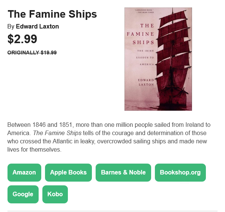Click the Irish Exodus to America subtitle
Viewport: 225px width, 212px height.
145,57
